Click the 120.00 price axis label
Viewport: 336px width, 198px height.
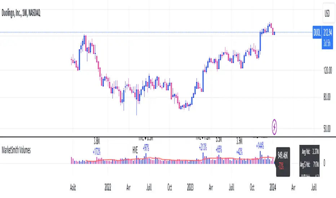pos(327,70)
